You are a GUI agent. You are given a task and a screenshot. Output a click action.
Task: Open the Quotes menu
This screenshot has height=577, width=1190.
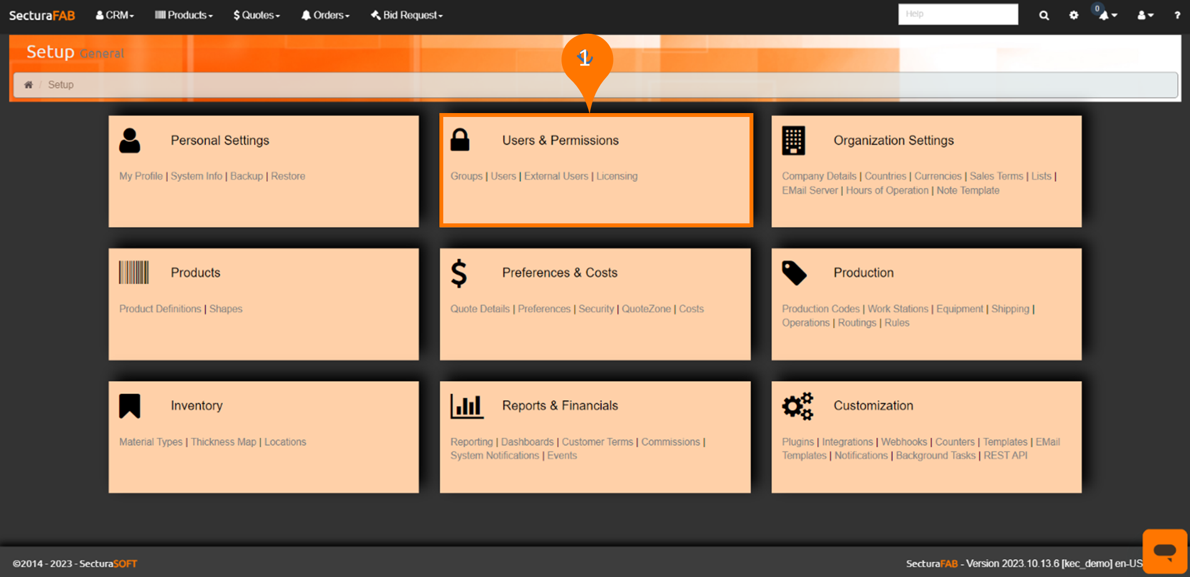(256, 16)
